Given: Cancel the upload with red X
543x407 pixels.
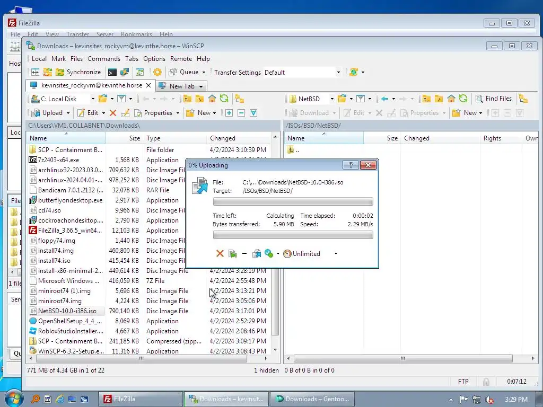Looking at the screenshot, I should [x=220, y=254].
